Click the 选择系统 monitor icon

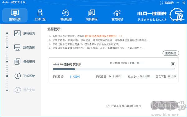[17, 47]
